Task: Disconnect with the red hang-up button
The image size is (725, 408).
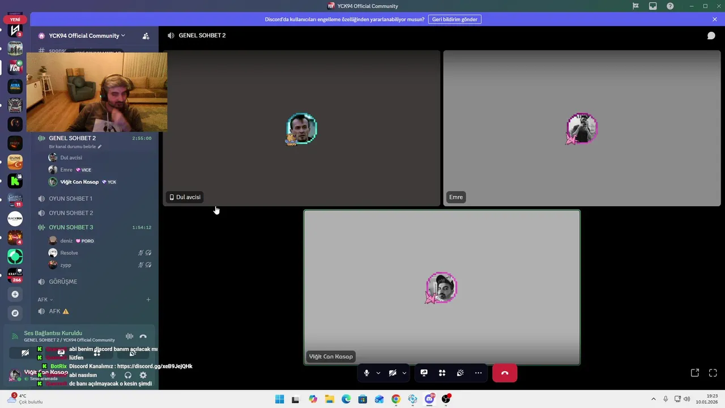Action: pyautogui.click(x=505, y=373)
